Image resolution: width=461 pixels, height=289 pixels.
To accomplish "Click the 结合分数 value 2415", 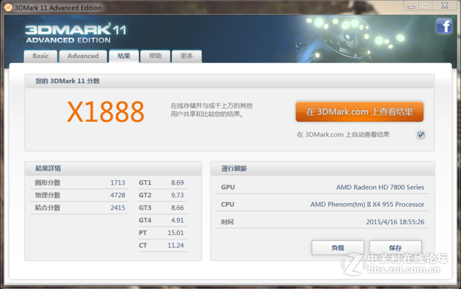I will tap(118, 208).
